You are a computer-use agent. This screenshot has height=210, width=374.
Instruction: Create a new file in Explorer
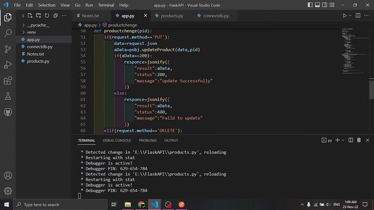pyautogui.click(x=30, y=16)
